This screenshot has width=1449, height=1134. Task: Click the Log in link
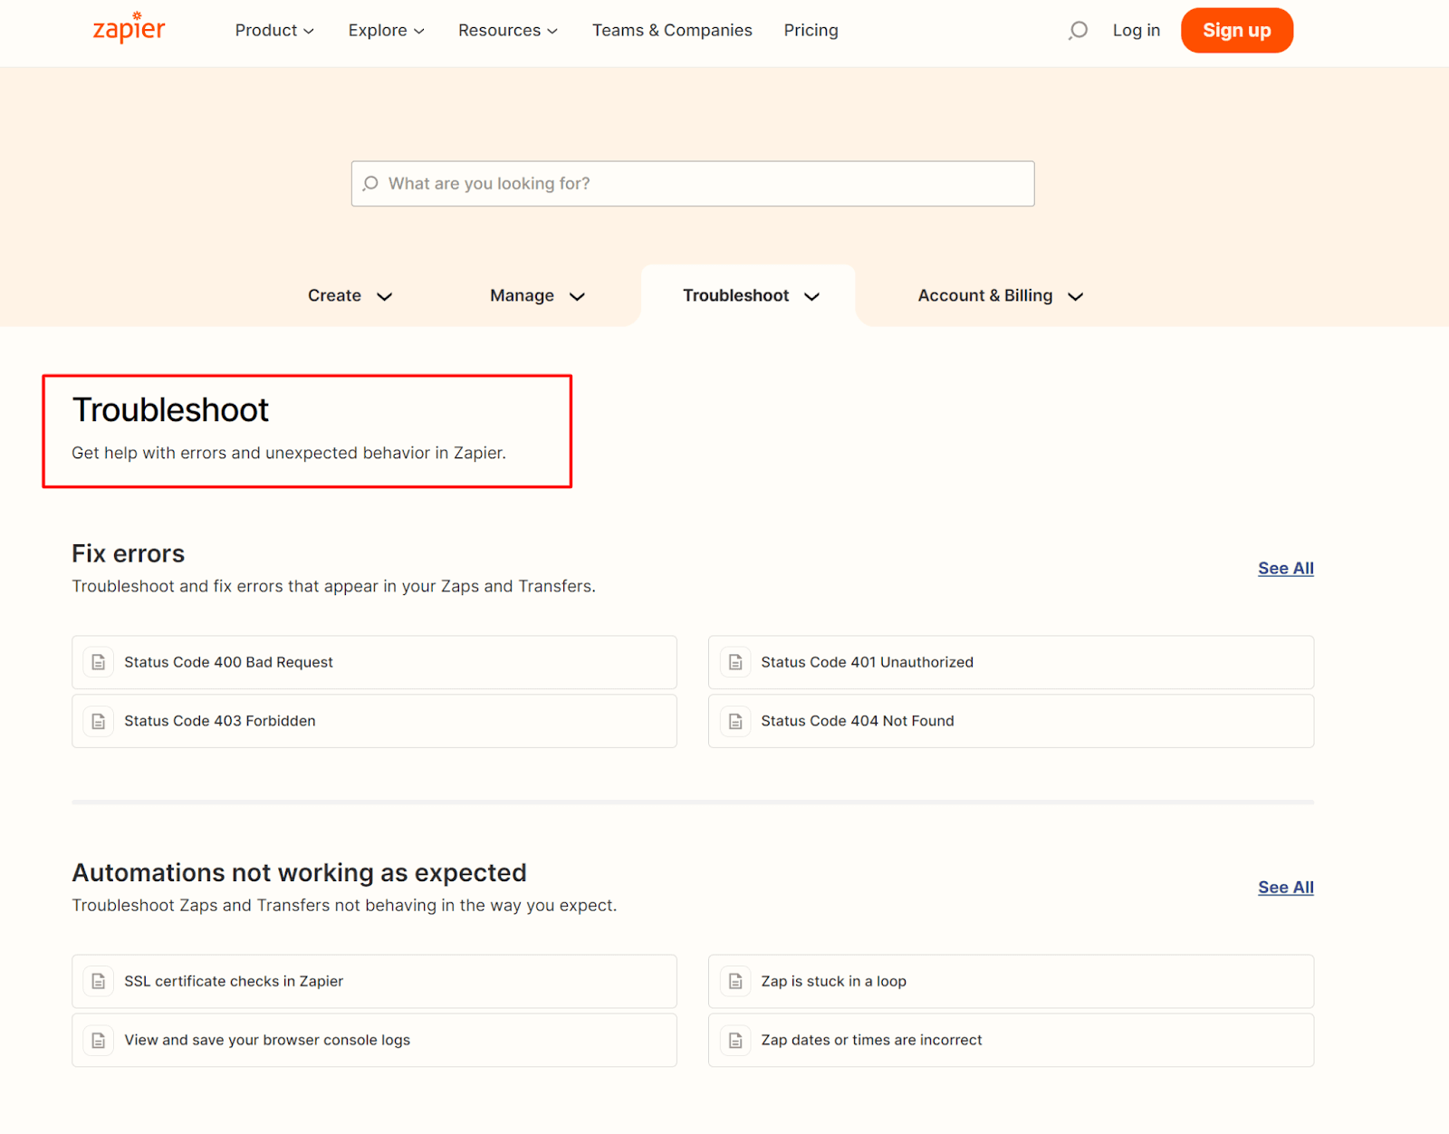(1136, 31)
